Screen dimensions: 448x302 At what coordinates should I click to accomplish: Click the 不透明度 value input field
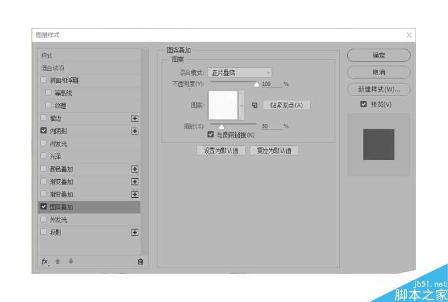[x=272, y=84]
